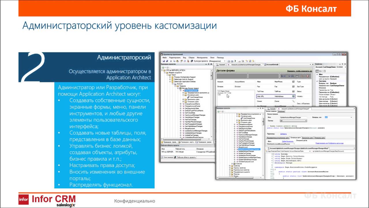Switch to the AccountDetails tab

pyautogui.click(x=272, y=64)
